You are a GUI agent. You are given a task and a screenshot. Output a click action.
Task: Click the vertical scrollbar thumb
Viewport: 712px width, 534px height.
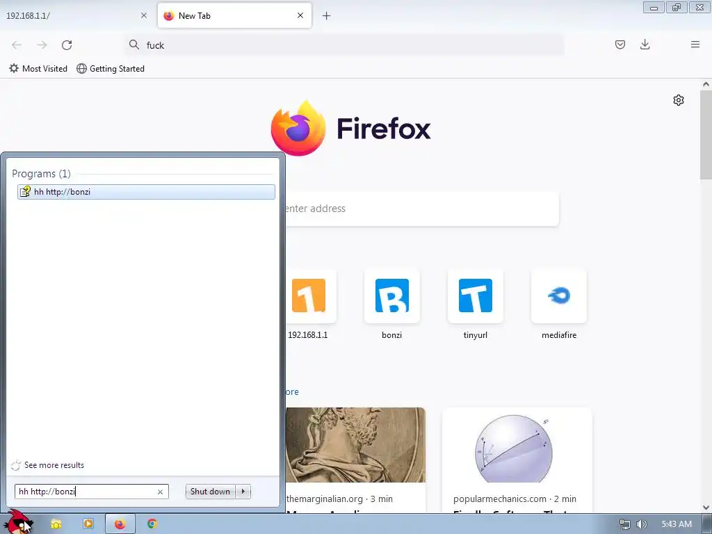[x=706, y=134]
